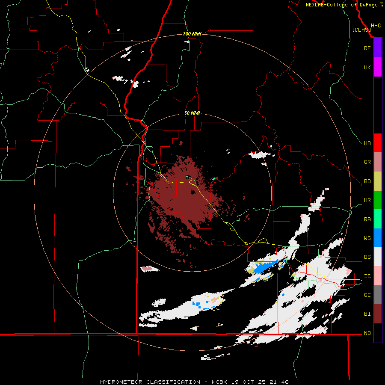This screenshot has width=385, height=385.
Task: Click the HHC product label
Action: point(376,26)
